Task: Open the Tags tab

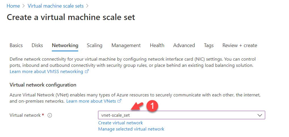Action: [x=209, y=45]
